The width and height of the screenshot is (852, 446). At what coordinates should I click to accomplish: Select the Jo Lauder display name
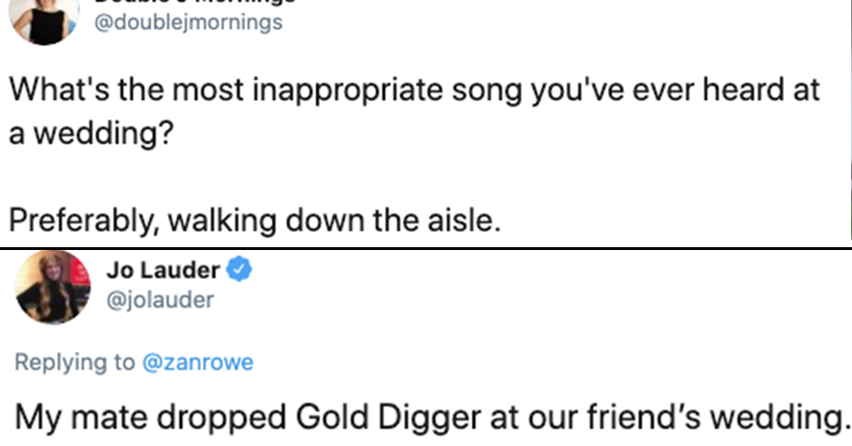(x=163, y=271)
